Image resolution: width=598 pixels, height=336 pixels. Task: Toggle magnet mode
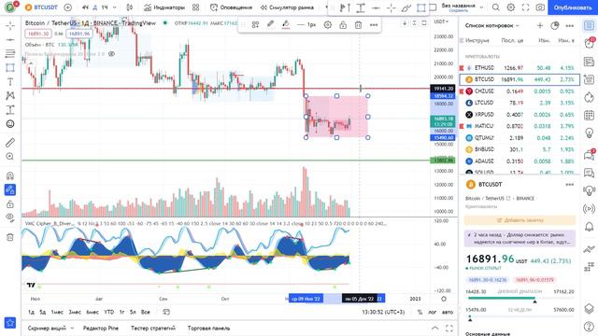click(10, 175)
